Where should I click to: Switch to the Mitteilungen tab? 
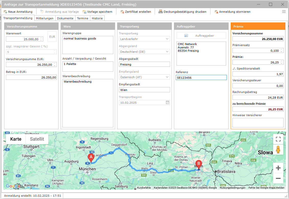45,18
